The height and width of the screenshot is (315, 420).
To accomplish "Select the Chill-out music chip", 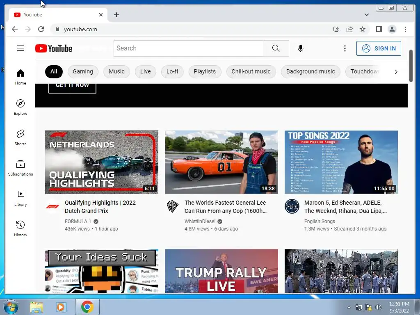I will point(251,71).
